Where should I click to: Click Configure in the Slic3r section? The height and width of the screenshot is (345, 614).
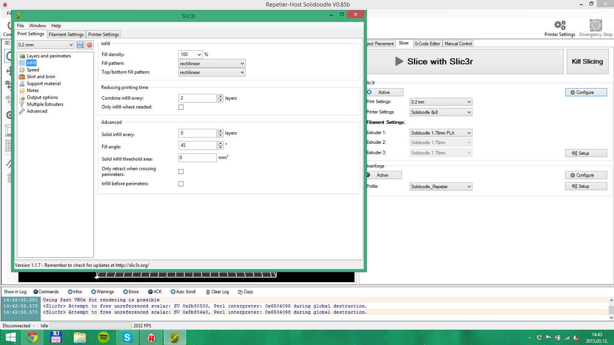586,92
